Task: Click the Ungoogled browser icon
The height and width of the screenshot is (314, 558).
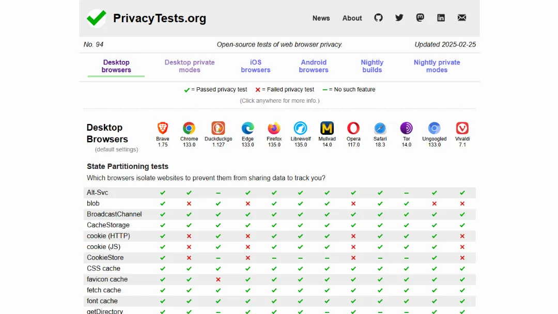Action: (x=434, y=128)
